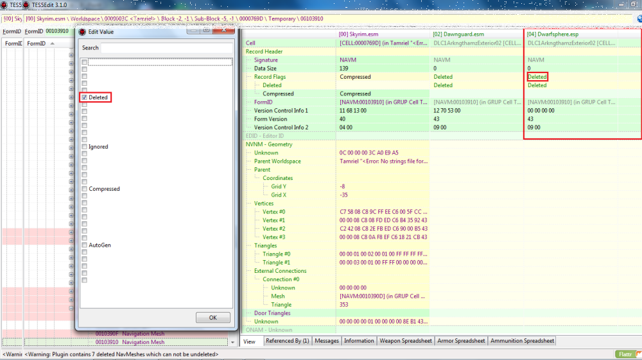
Task: Select the Data Size row
Action: point(265,69)
